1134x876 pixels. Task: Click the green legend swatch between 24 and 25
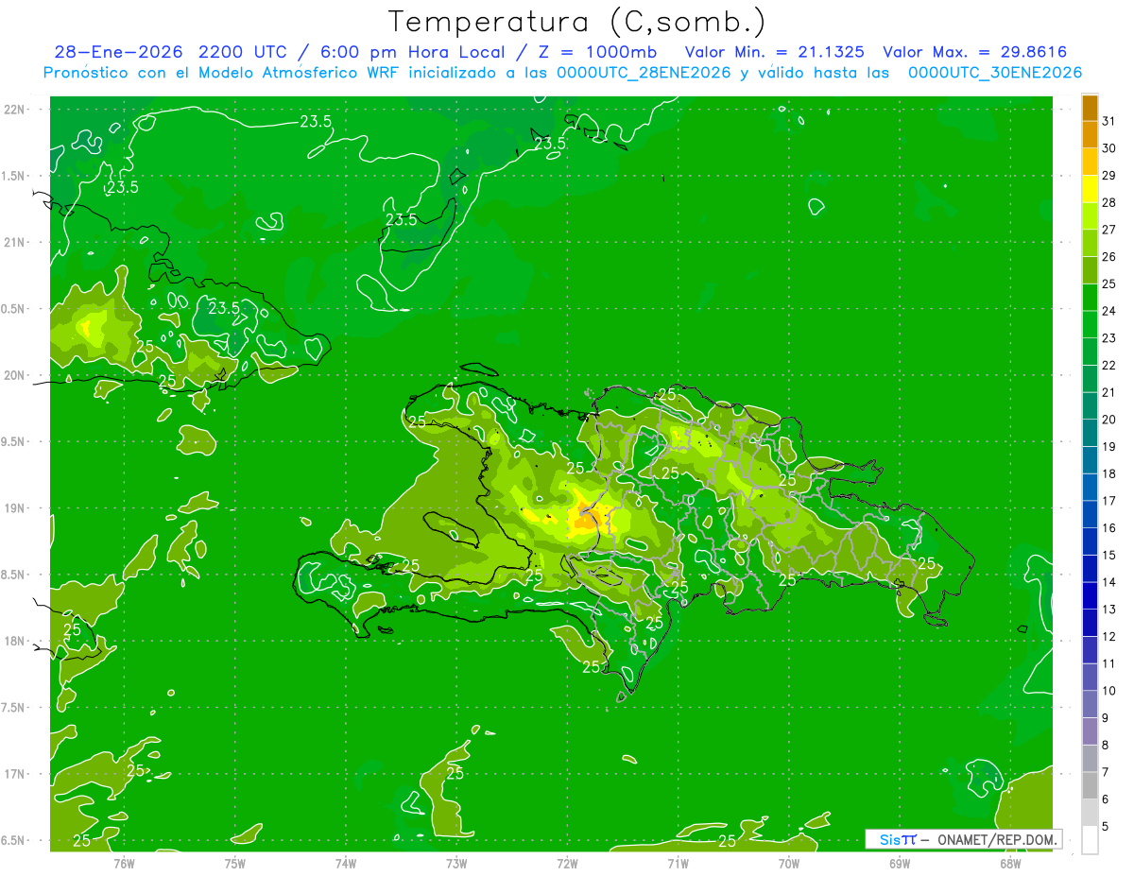pyautogui.click(x=1090, y=298)
